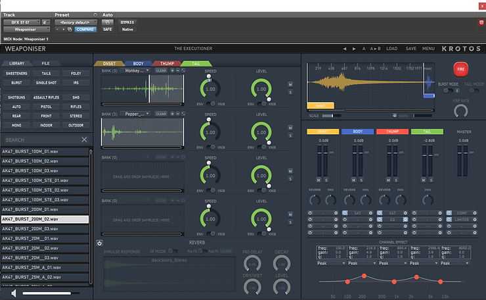Image resolution: width=486 pixels, height=300 pixels.
Task: Click the timeline SCALE slider
Action: 331,116
